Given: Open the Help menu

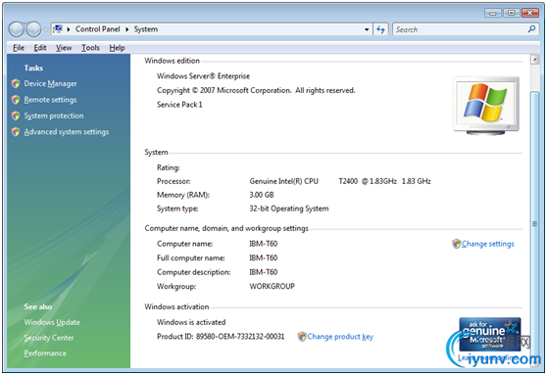Looking at the screenshot, I should point(117,48).
